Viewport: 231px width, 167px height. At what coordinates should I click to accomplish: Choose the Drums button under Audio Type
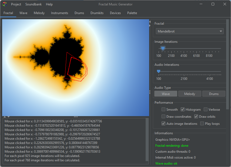click(x=214, y=94)
